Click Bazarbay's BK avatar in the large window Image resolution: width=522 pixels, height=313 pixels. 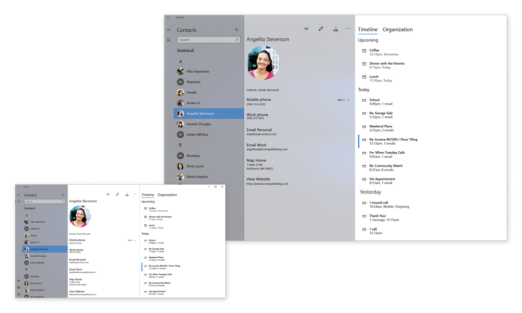[x=181, y=155]
